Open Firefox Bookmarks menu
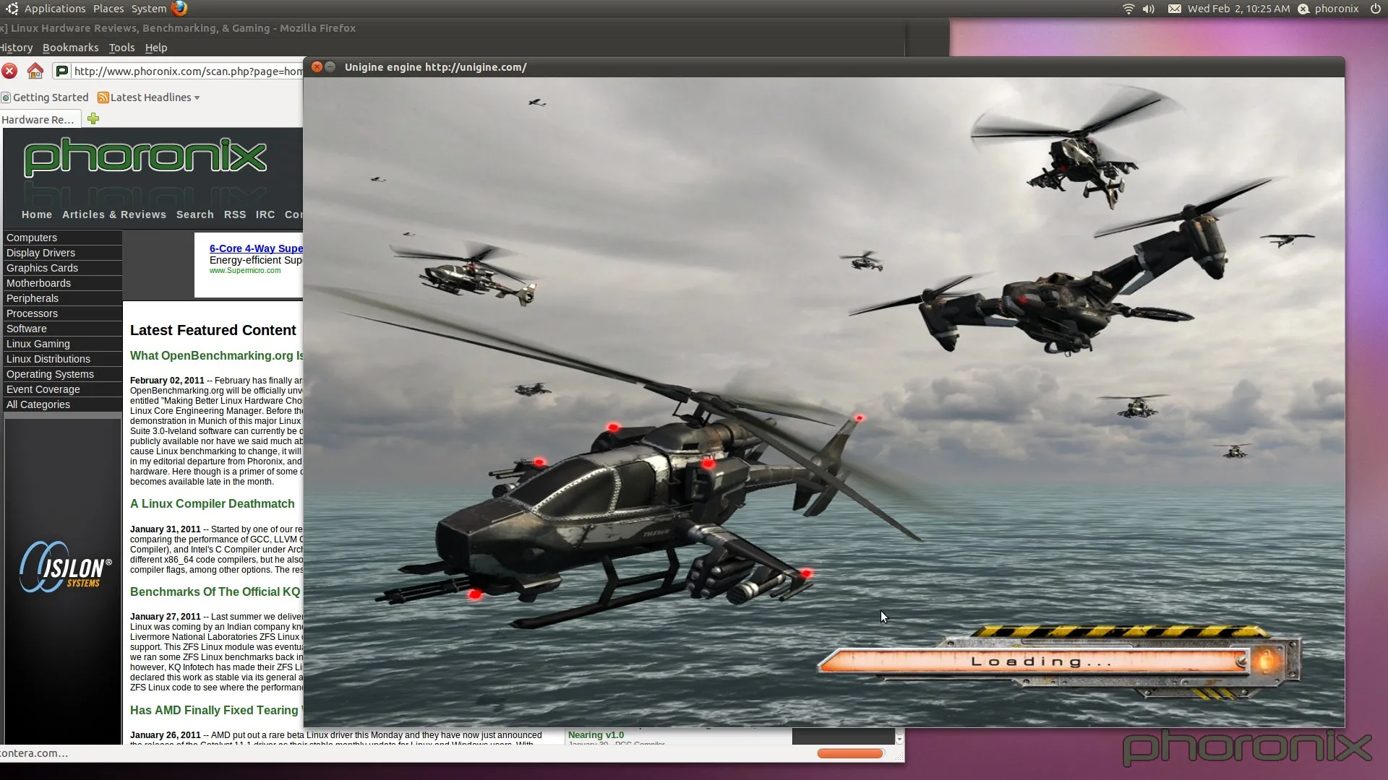The image size is (1388, 780). (70, 48)
